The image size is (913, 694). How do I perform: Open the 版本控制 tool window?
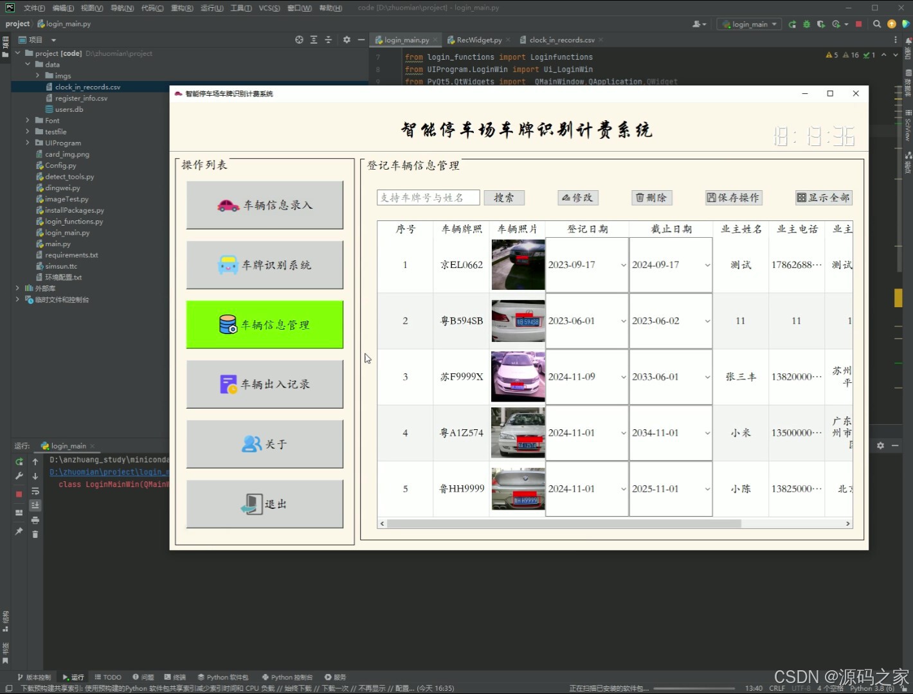click(x=34, y=677)
